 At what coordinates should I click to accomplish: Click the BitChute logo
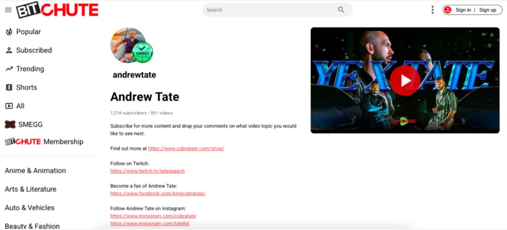[x=57, y=10]
